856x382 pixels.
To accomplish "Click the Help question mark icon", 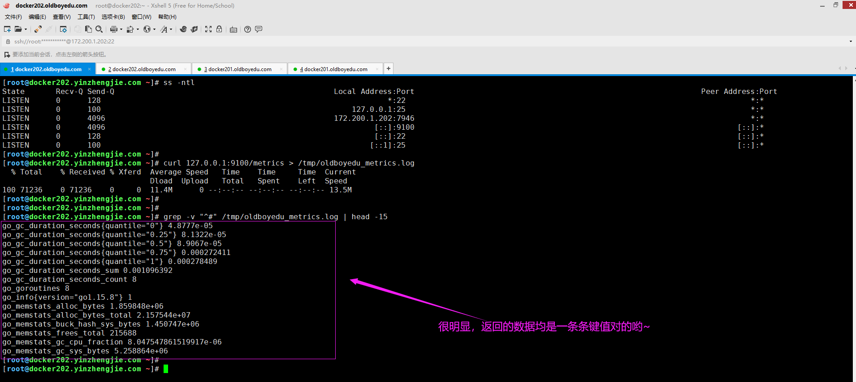I will [x=247, y=29].
